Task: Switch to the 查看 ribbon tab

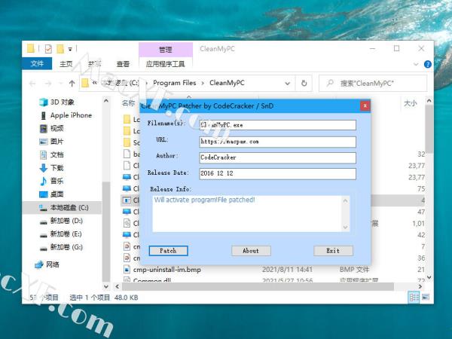Action: click(x=123, y=64)
